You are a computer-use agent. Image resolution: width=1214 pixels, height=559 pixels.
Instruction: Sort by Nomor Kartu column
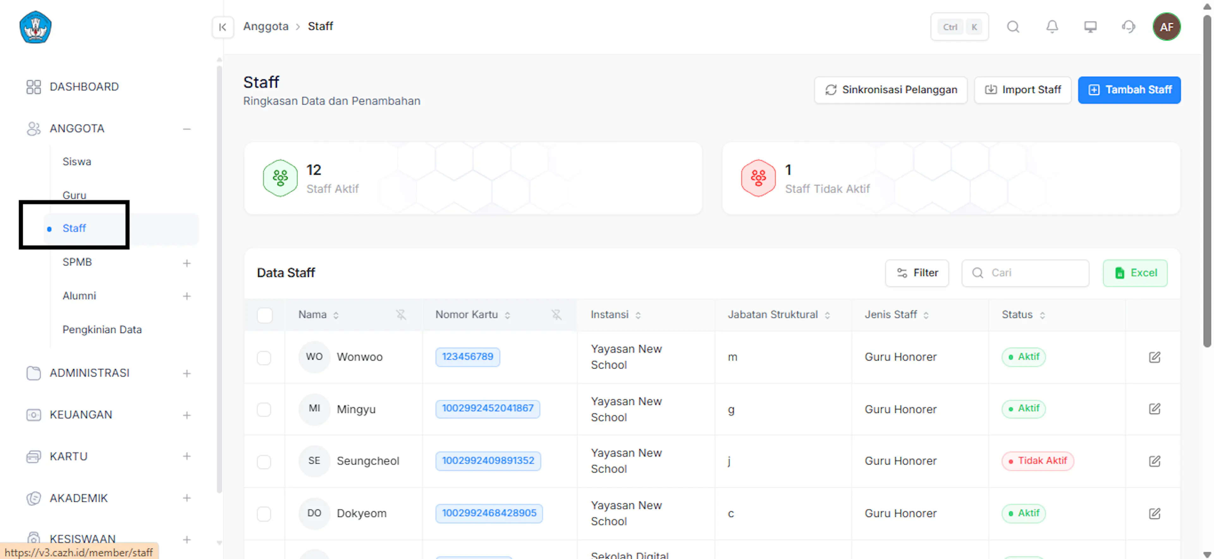pos(507,315)
